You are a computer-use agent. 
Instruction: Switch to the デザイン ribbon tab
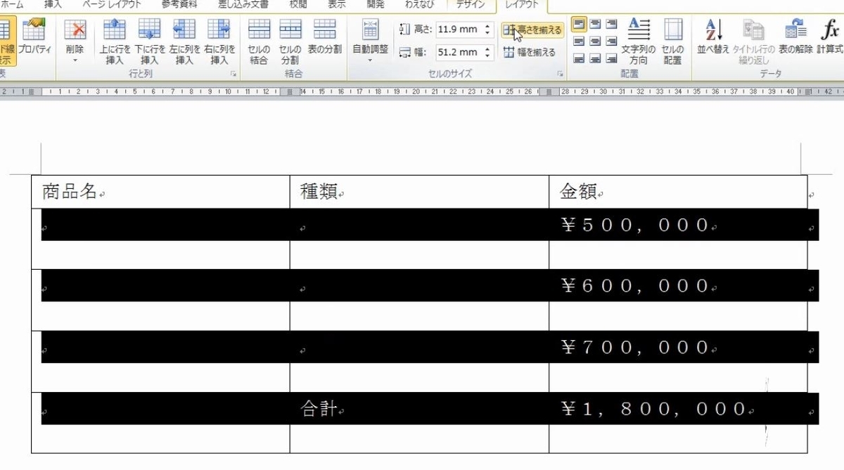[471, 4]
